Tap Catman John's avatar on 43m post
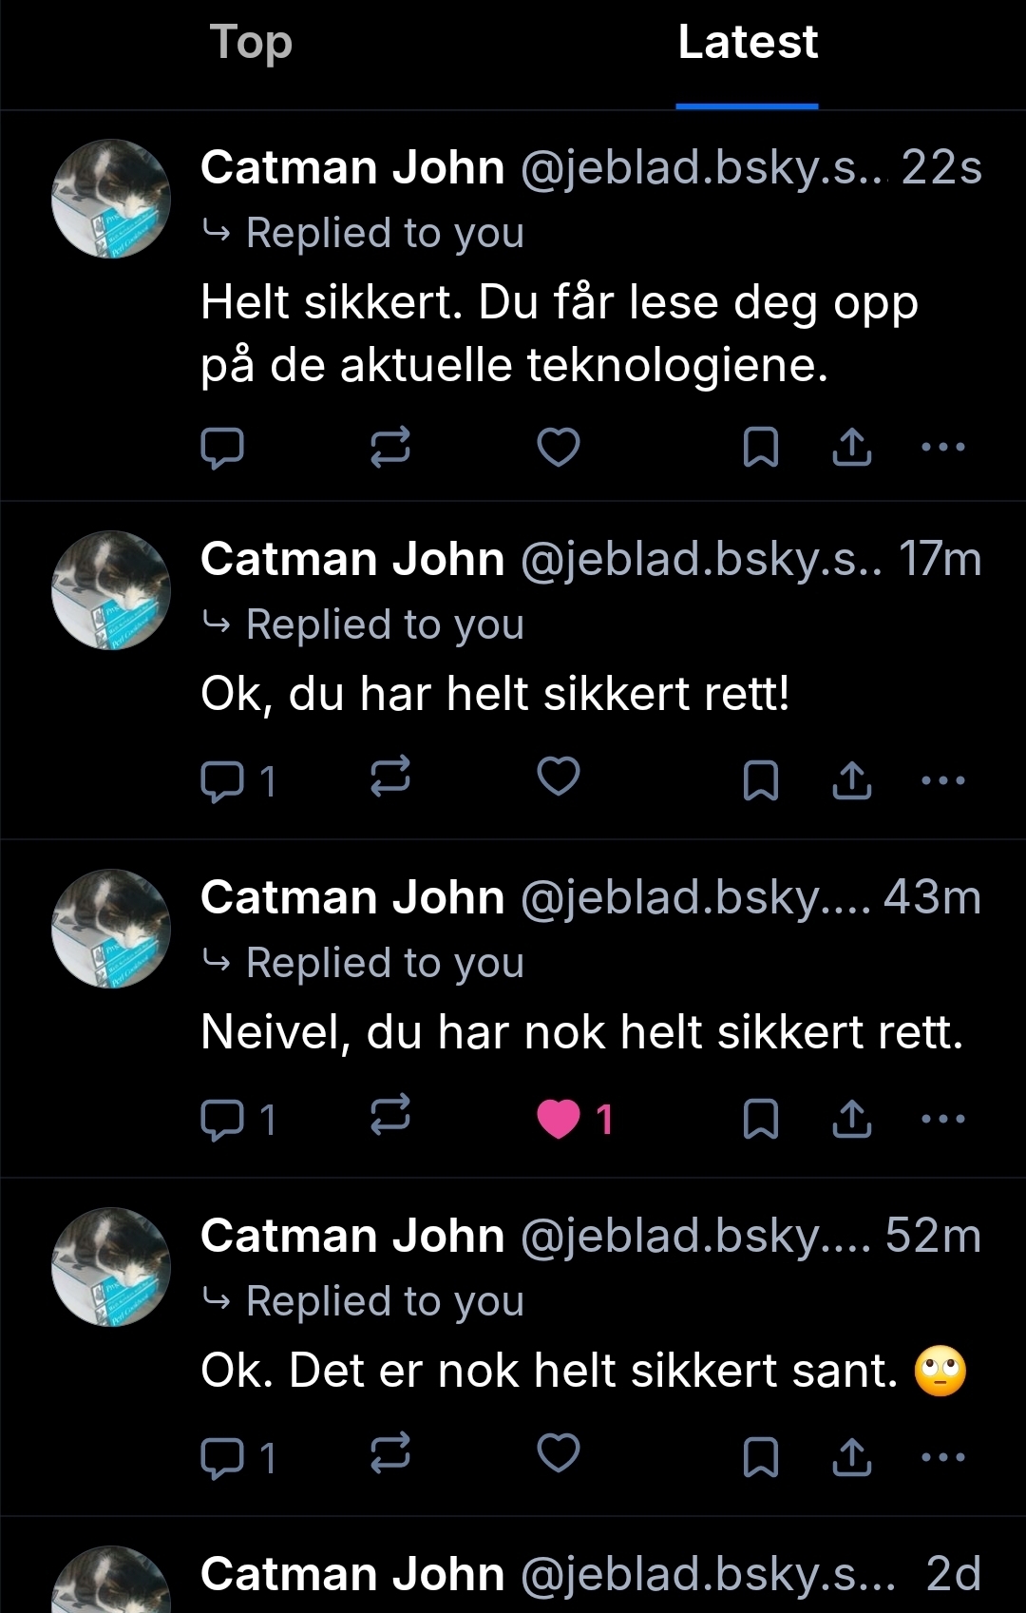Viewport: 1026px width, 1613px height. tap(111, 929)
